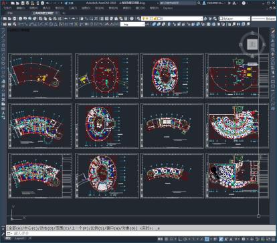Image resolution: width=277 pixels, height=243 pixels.
Task: Click the Undo arrow in Quick Access toolbar
Action: coord(48,3)
